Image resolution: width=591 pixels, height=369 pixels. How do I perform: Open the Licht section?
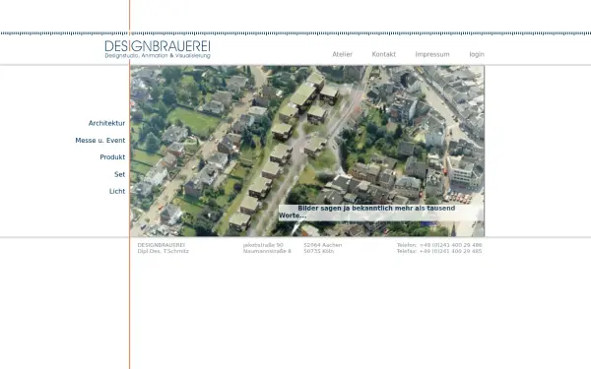[x=117, y=191]
